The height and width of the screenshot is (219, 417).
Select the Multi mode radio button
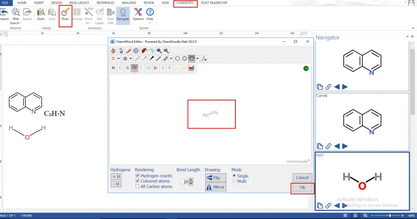pyautogui.click(x=234, y=181)
